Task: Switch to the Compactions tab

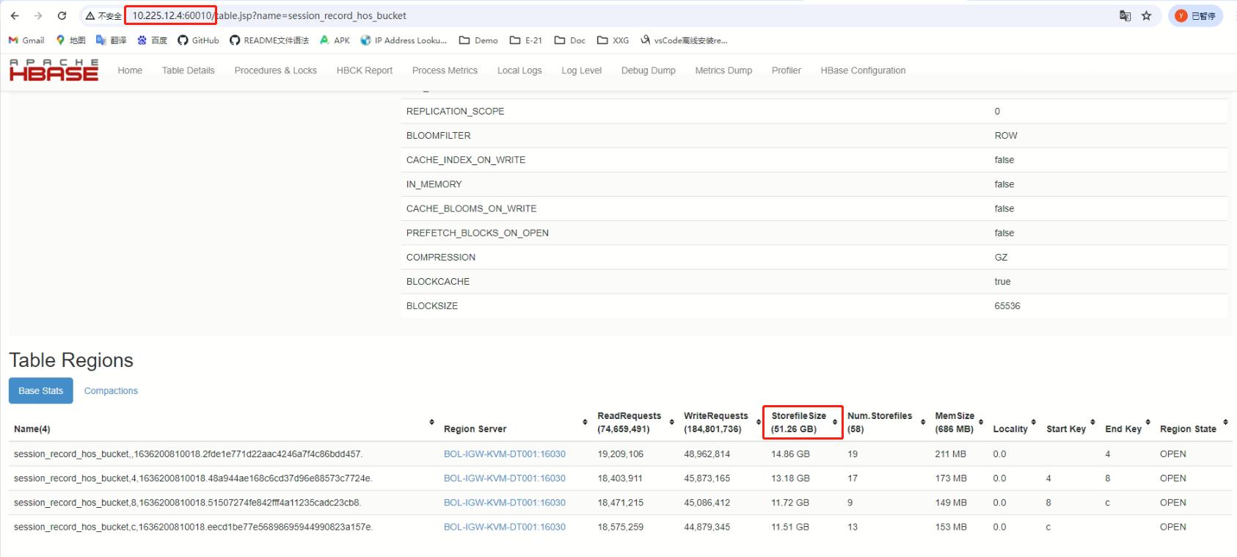Action: 111,391
